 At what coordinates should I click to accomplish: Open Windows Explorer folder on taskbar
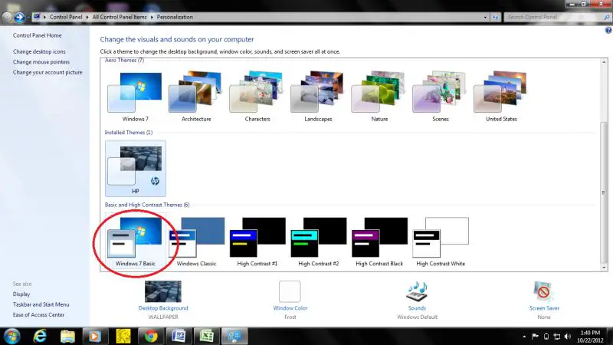click(x=67, y=337)
